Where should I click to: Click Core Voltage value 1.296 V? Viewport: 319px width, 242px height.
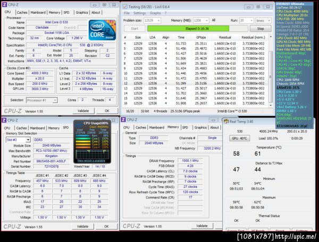point(77,38)
